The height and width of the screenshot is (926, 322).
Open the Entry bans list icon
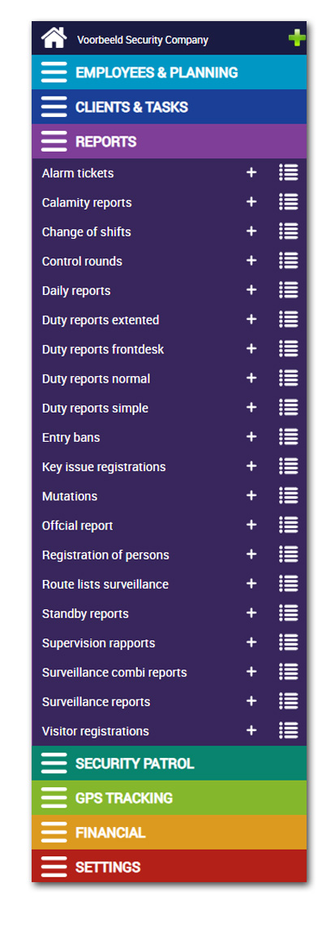point(289,437)
